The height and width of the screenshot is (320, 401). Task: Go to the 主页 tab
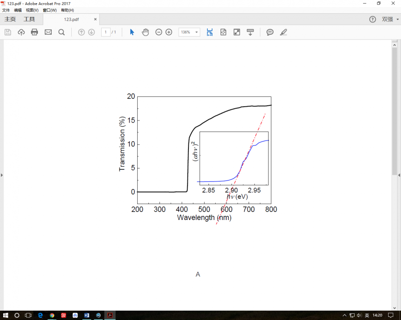10,19
